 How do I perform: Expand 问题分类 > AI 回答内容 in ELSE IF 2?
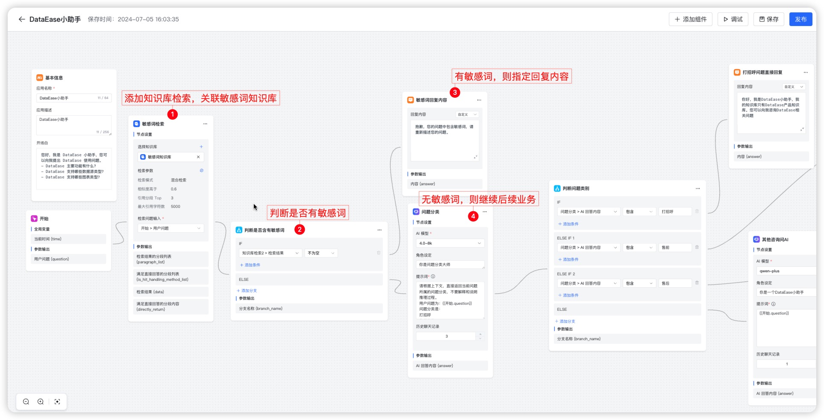pyautogui.click(x=589, y=283)
